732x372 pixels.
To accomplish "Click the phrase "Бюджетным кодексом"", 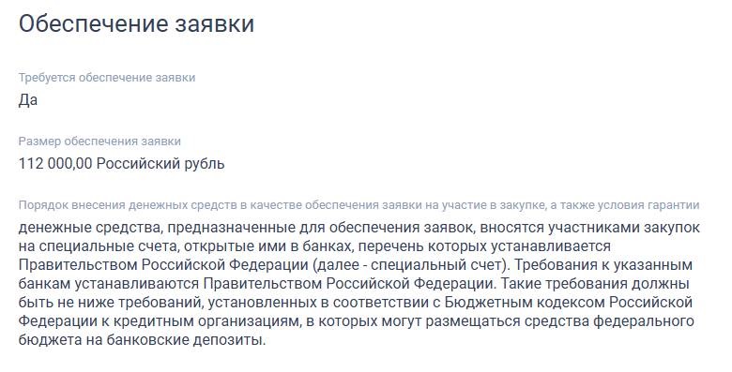I will (526, 303).
